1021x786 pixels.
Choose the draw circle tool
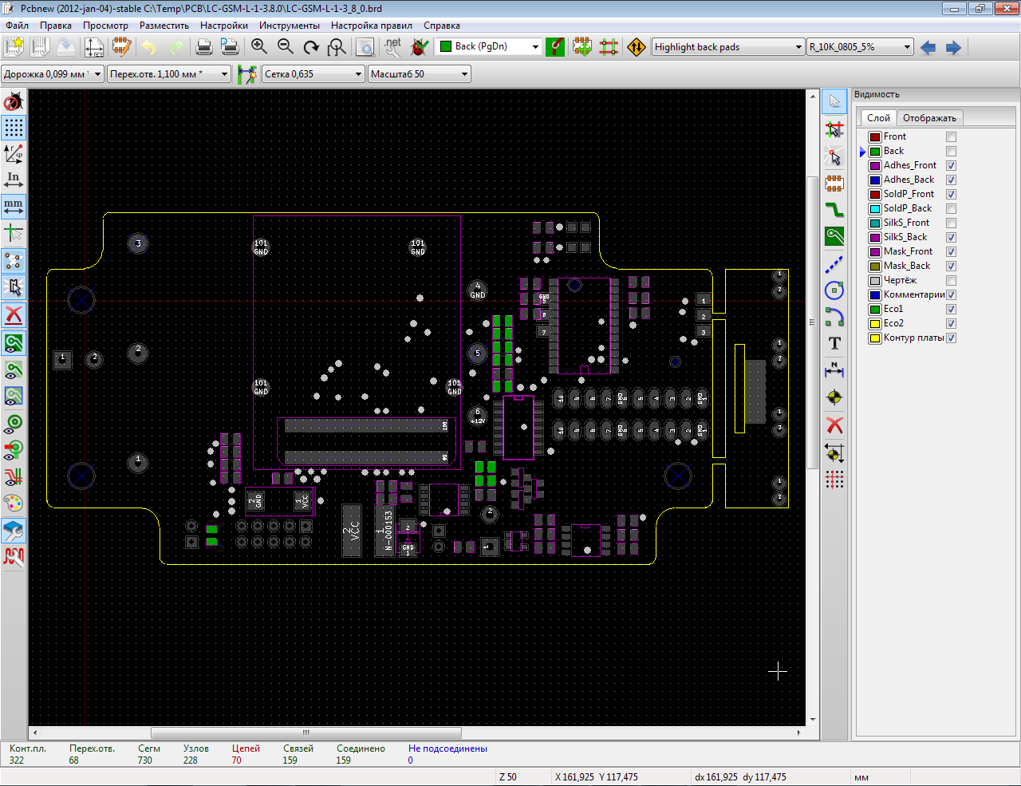tap(834, 290)
